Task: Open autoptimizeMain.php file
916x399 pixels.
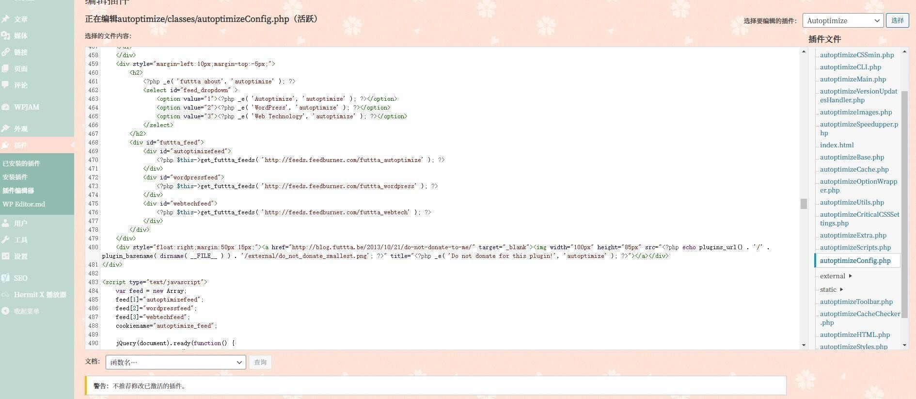Action: (x=853, y=79)
